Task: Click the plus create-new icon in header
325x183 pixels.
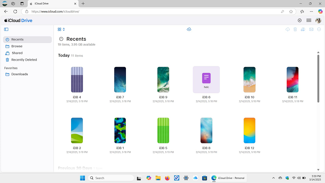Action: coord(300,20)
